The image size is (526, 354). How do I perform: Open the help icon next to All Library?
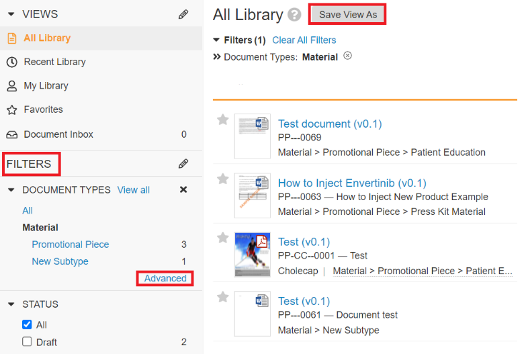pyautogui.click(x=294, y=15)
